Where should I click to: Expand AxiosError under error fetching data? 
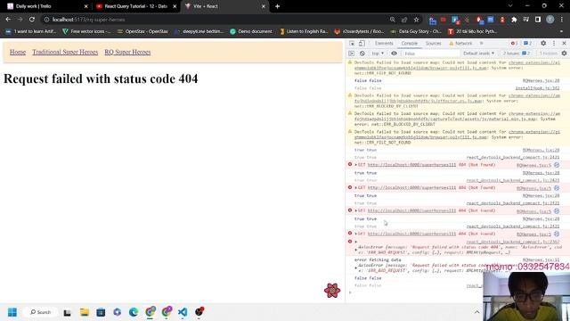click(x=356, y=267)
